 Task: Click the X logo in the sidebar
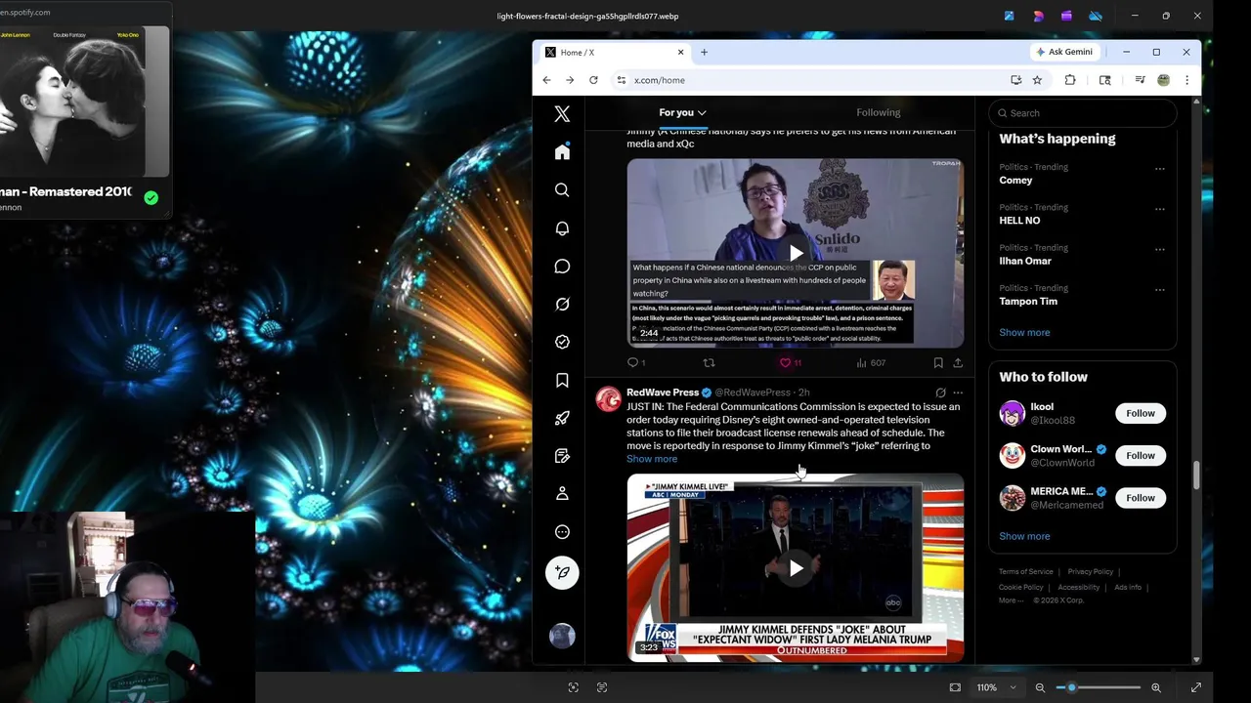pos(562,114)
